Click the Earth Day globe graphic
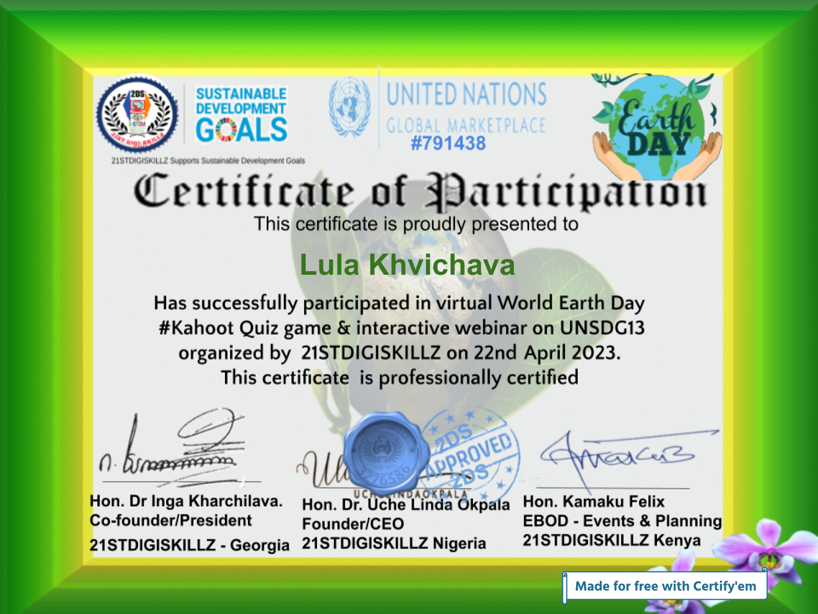Screen dimensions: 818x614 pyautogui.click(x=657, y=128)
